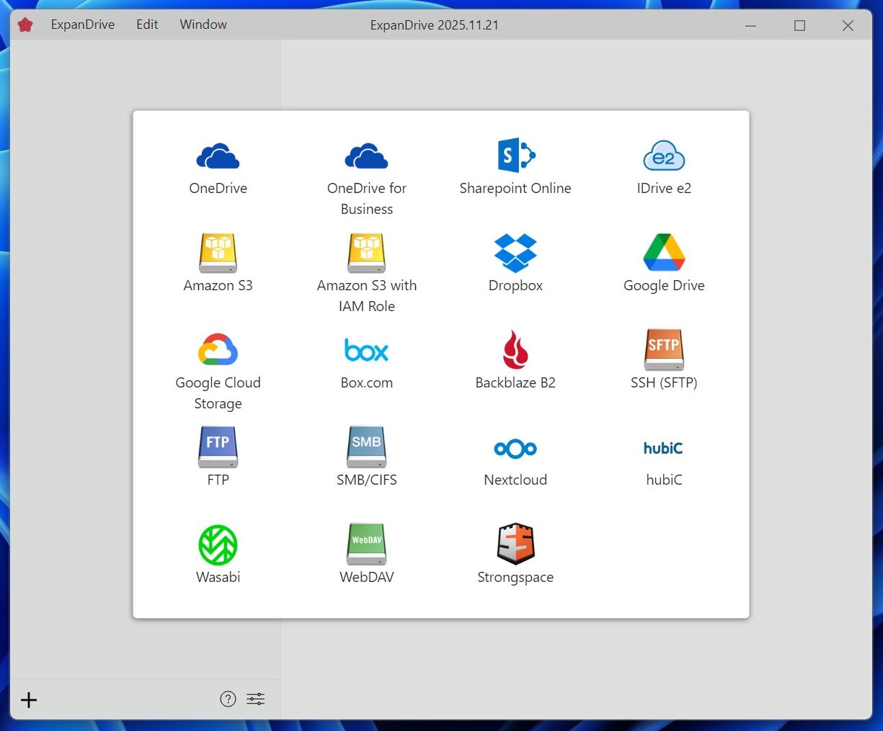This screenshot has width=883, height=731.
Task: Select the OneDrive cloud icon
Action: point(218,156)
